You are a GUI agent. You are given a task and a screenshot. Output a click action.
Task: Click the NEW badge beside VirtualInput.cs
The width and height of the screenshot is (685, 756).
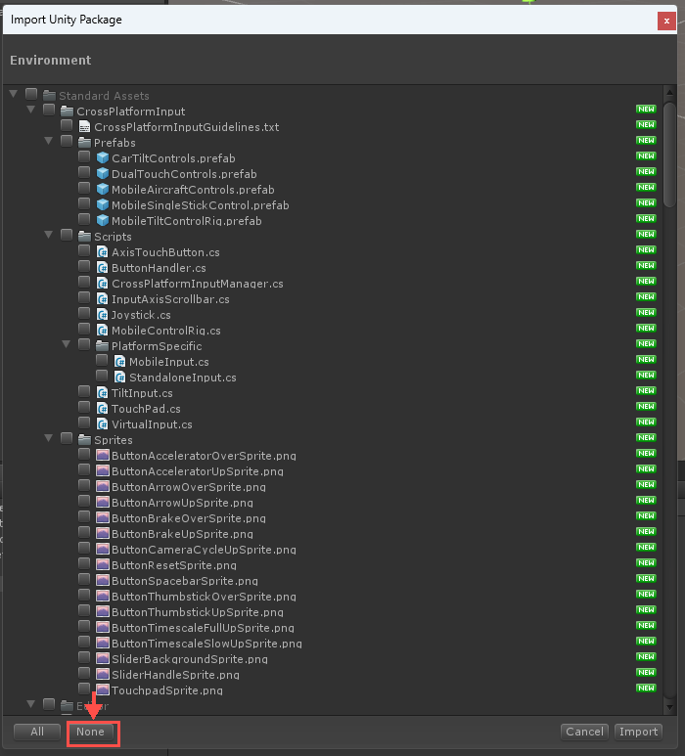point(646,422)
